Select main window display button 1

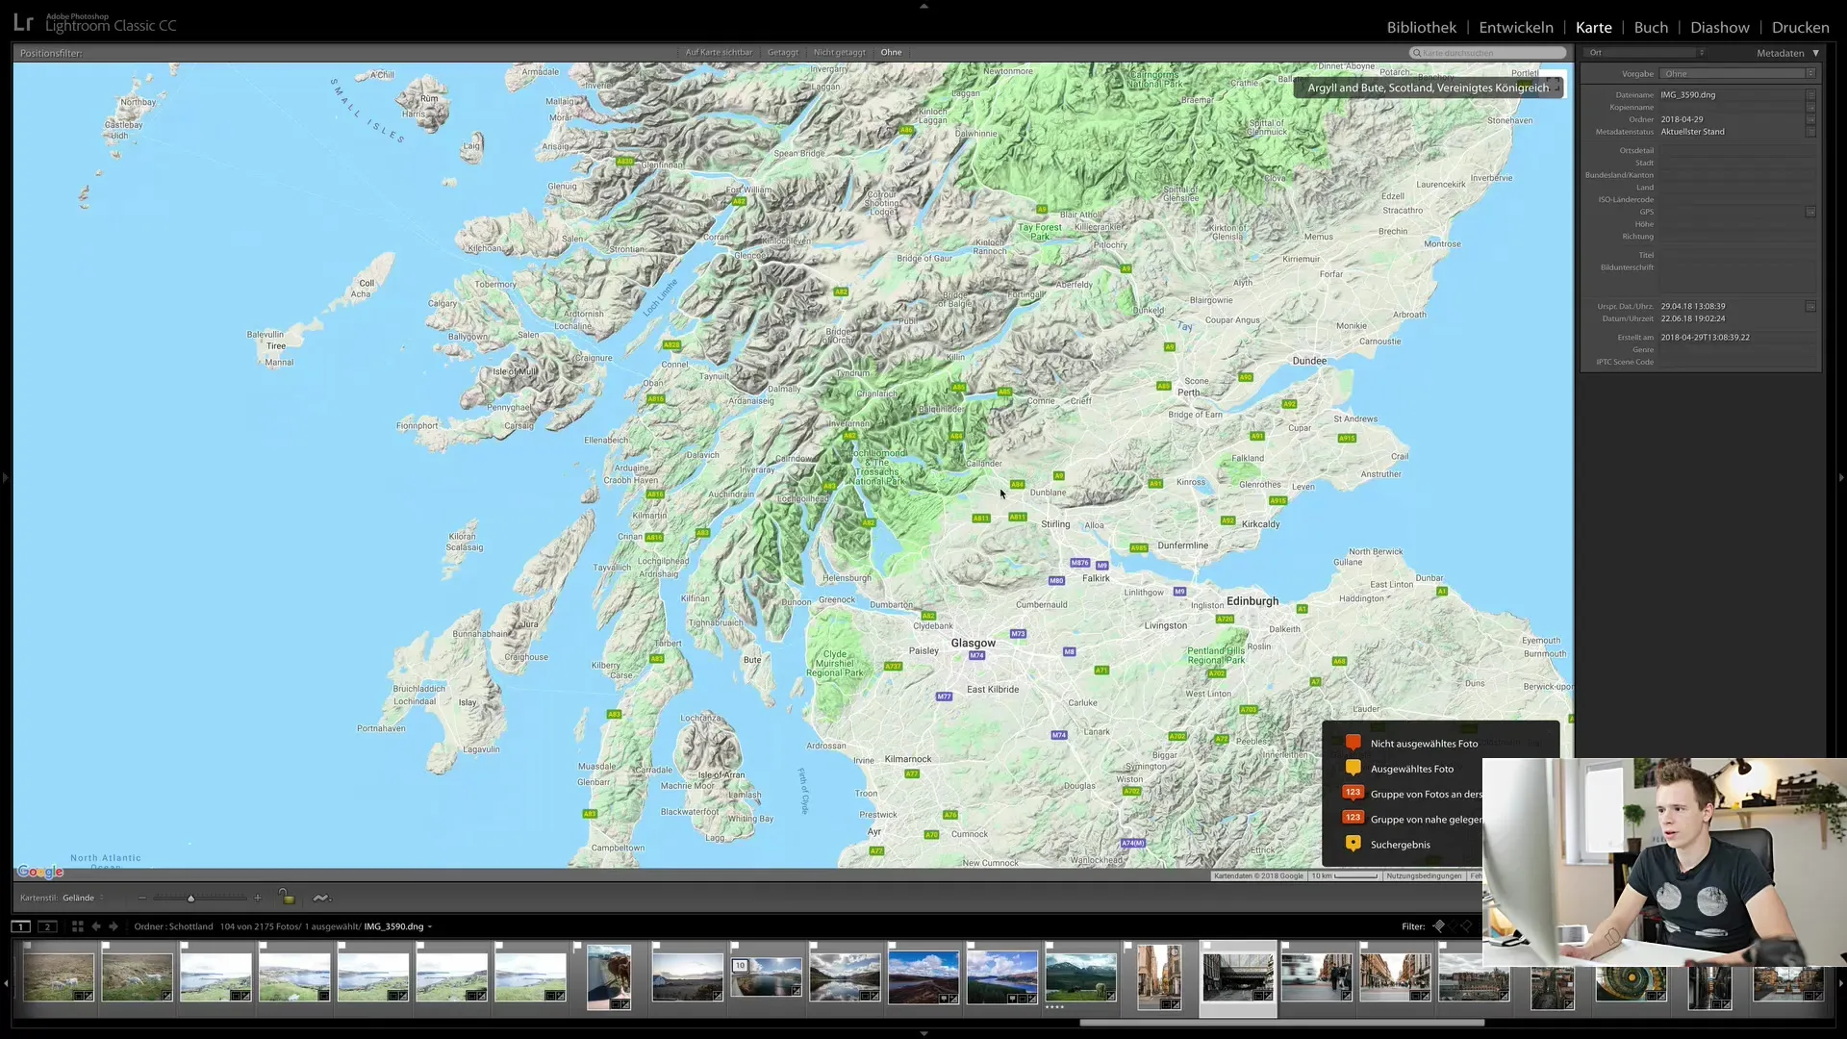(x=20, y=926)
